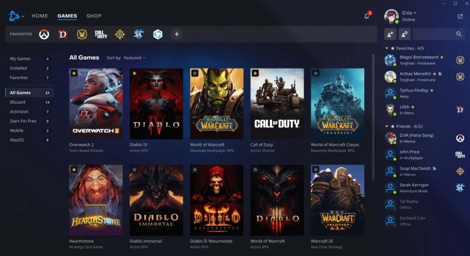Click WoW icon beside Magni Bronzebeard
470x256 pixels.
[x=460, y=60]
